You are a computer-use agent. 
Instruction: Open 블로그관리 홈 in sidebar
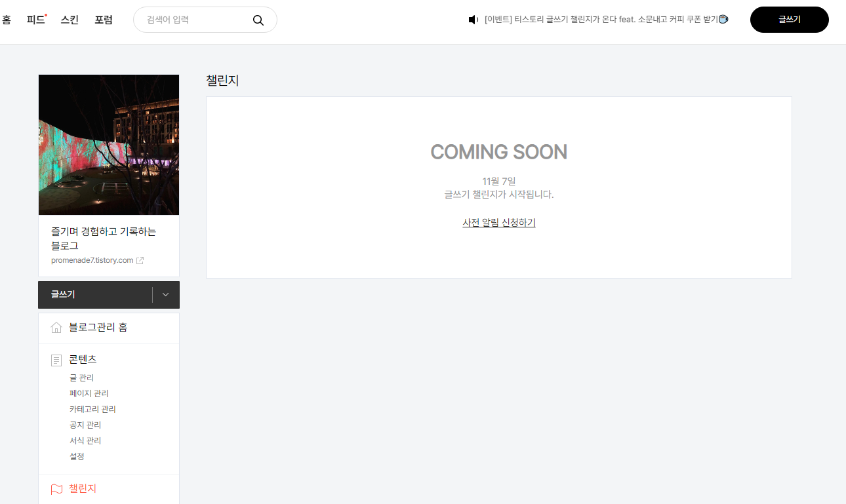(98, 328)
